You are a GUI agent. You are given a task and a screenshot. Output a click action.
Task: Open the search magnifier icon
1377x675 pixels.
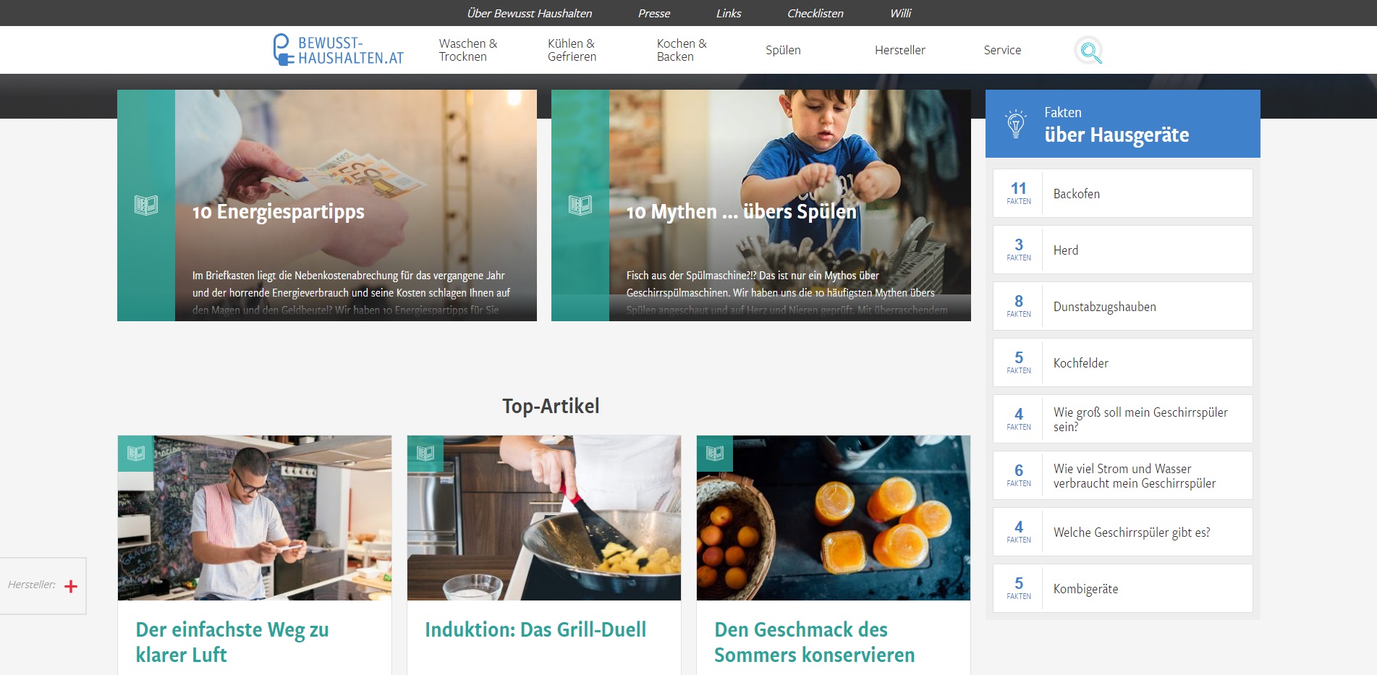pos(1089,51)
